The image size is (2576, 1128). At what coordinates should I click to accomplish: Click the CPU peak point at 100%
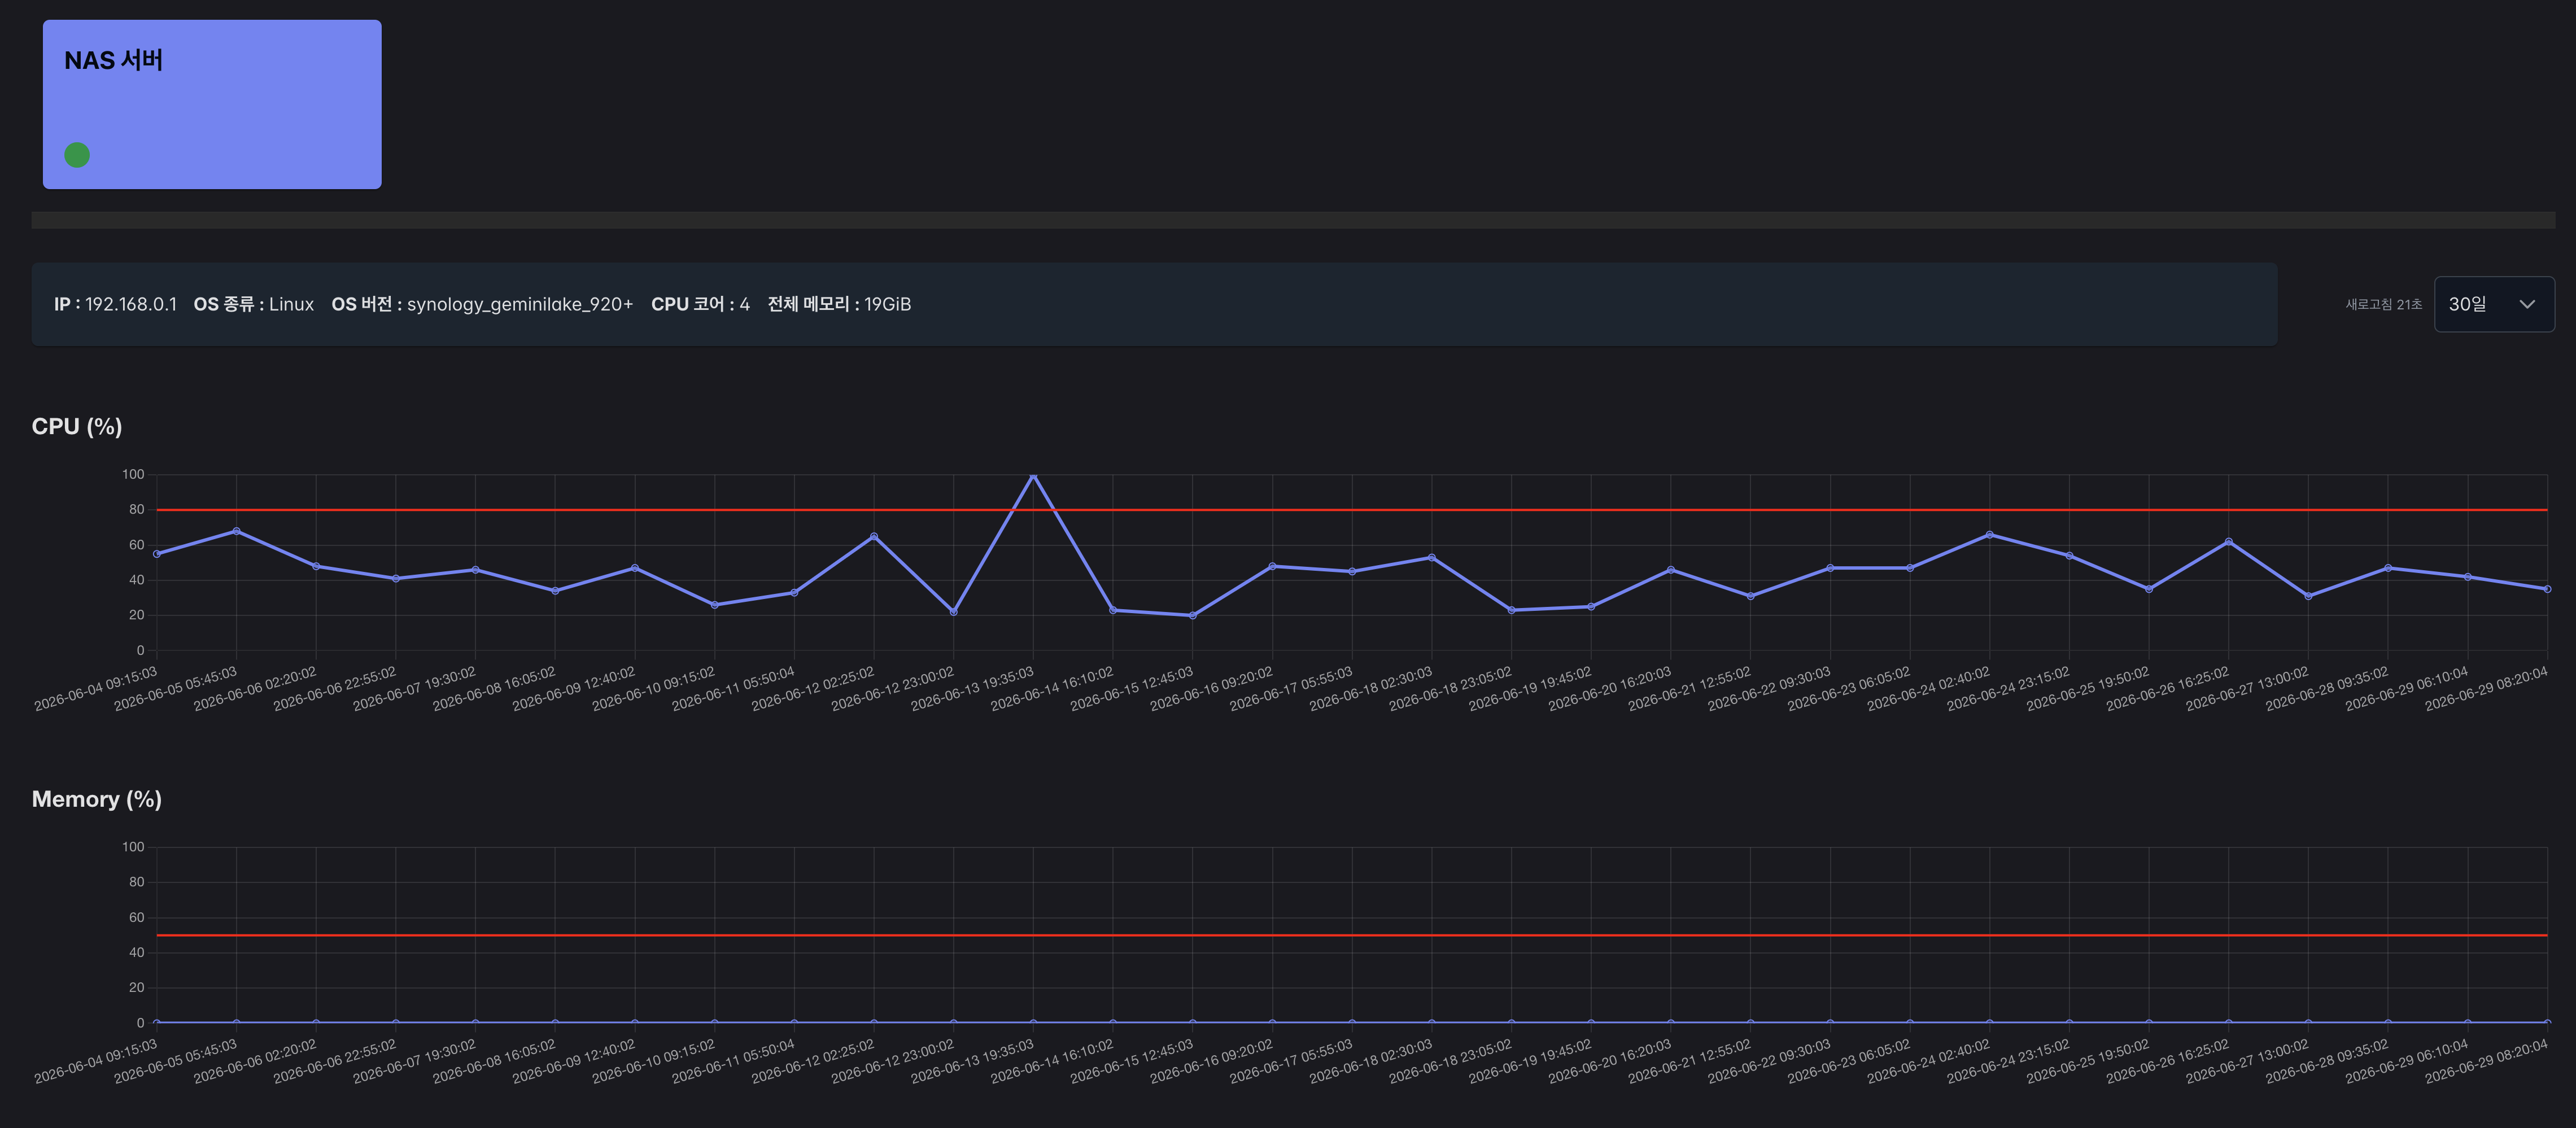(x=1033, y=475)
